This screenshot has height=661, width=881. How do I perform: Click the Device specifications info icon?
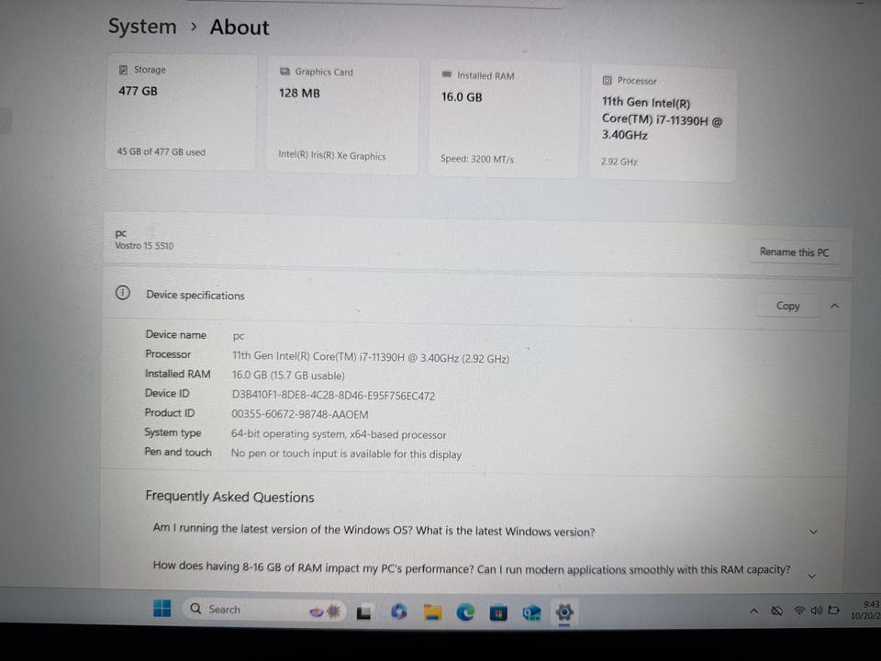122,293
